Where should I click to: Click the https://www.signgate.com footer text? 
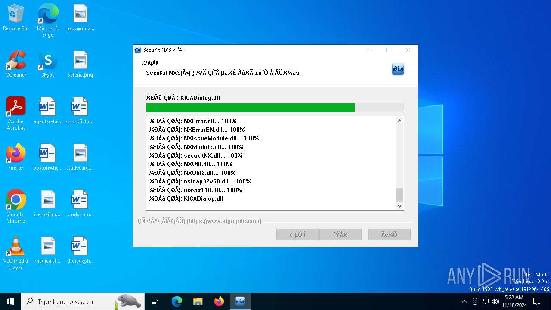point(224,221)
